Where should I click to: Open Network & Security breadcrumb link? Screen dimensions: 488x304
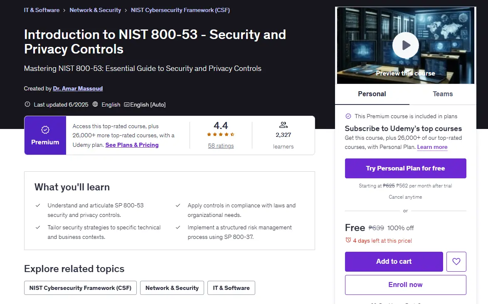coord(95,10)
